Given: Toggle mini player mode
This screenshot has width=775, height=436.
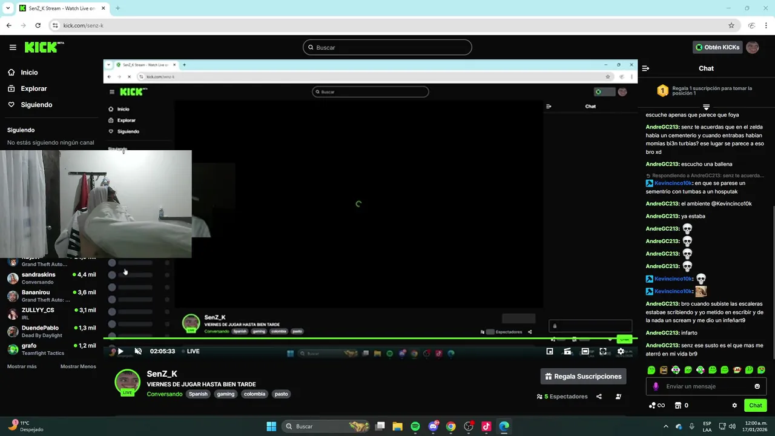Looking at the screenshot, I should coord(550,351).
